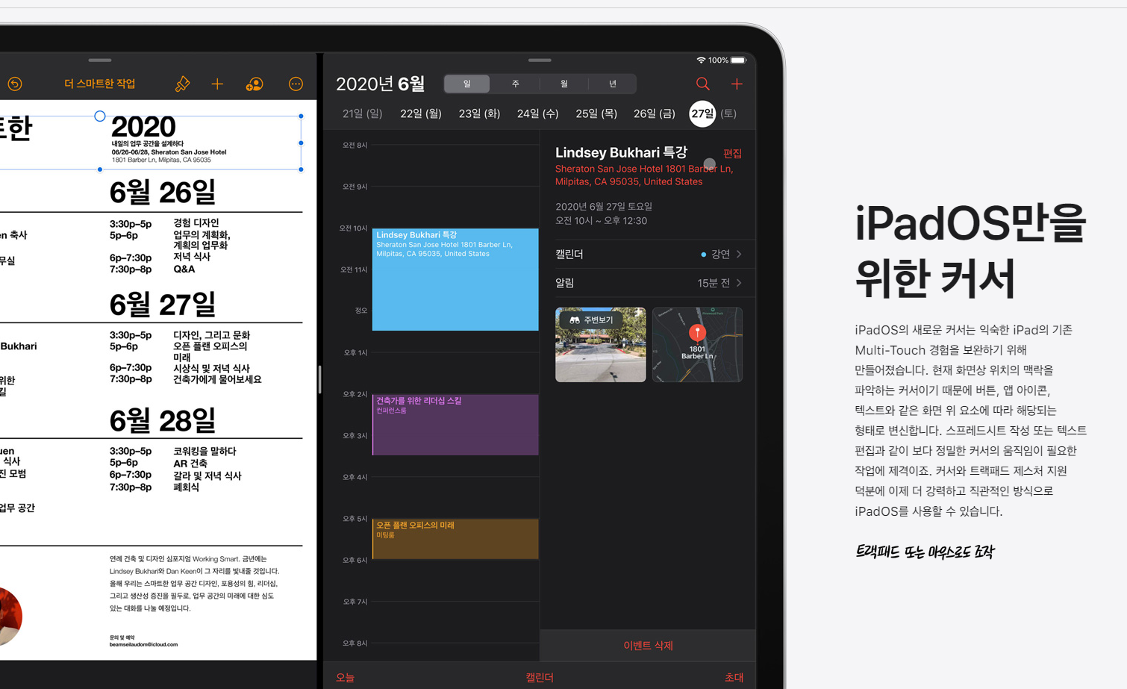This screenshot has height=689, width=1127.
Task: Select the highlighted date 27일
Action: click(702, 113)
